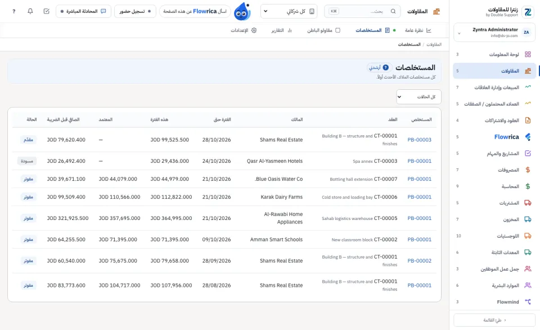The width and height of the screenshot is (540, 330).
Task: Click the truck icon for المخزون
Action: pyautogui.click(x=528, y=219)
